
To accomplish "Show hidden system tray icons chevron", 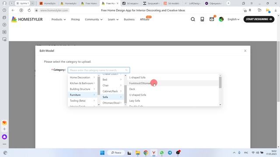I will (x=234, y=153).
